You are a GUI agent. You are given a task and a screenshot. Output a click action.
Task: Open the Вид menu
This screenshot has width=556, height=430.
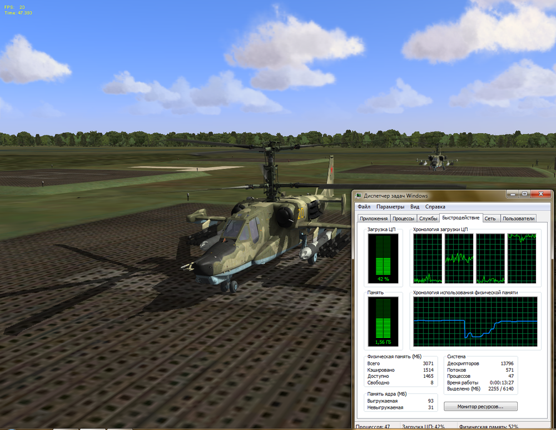415,207
